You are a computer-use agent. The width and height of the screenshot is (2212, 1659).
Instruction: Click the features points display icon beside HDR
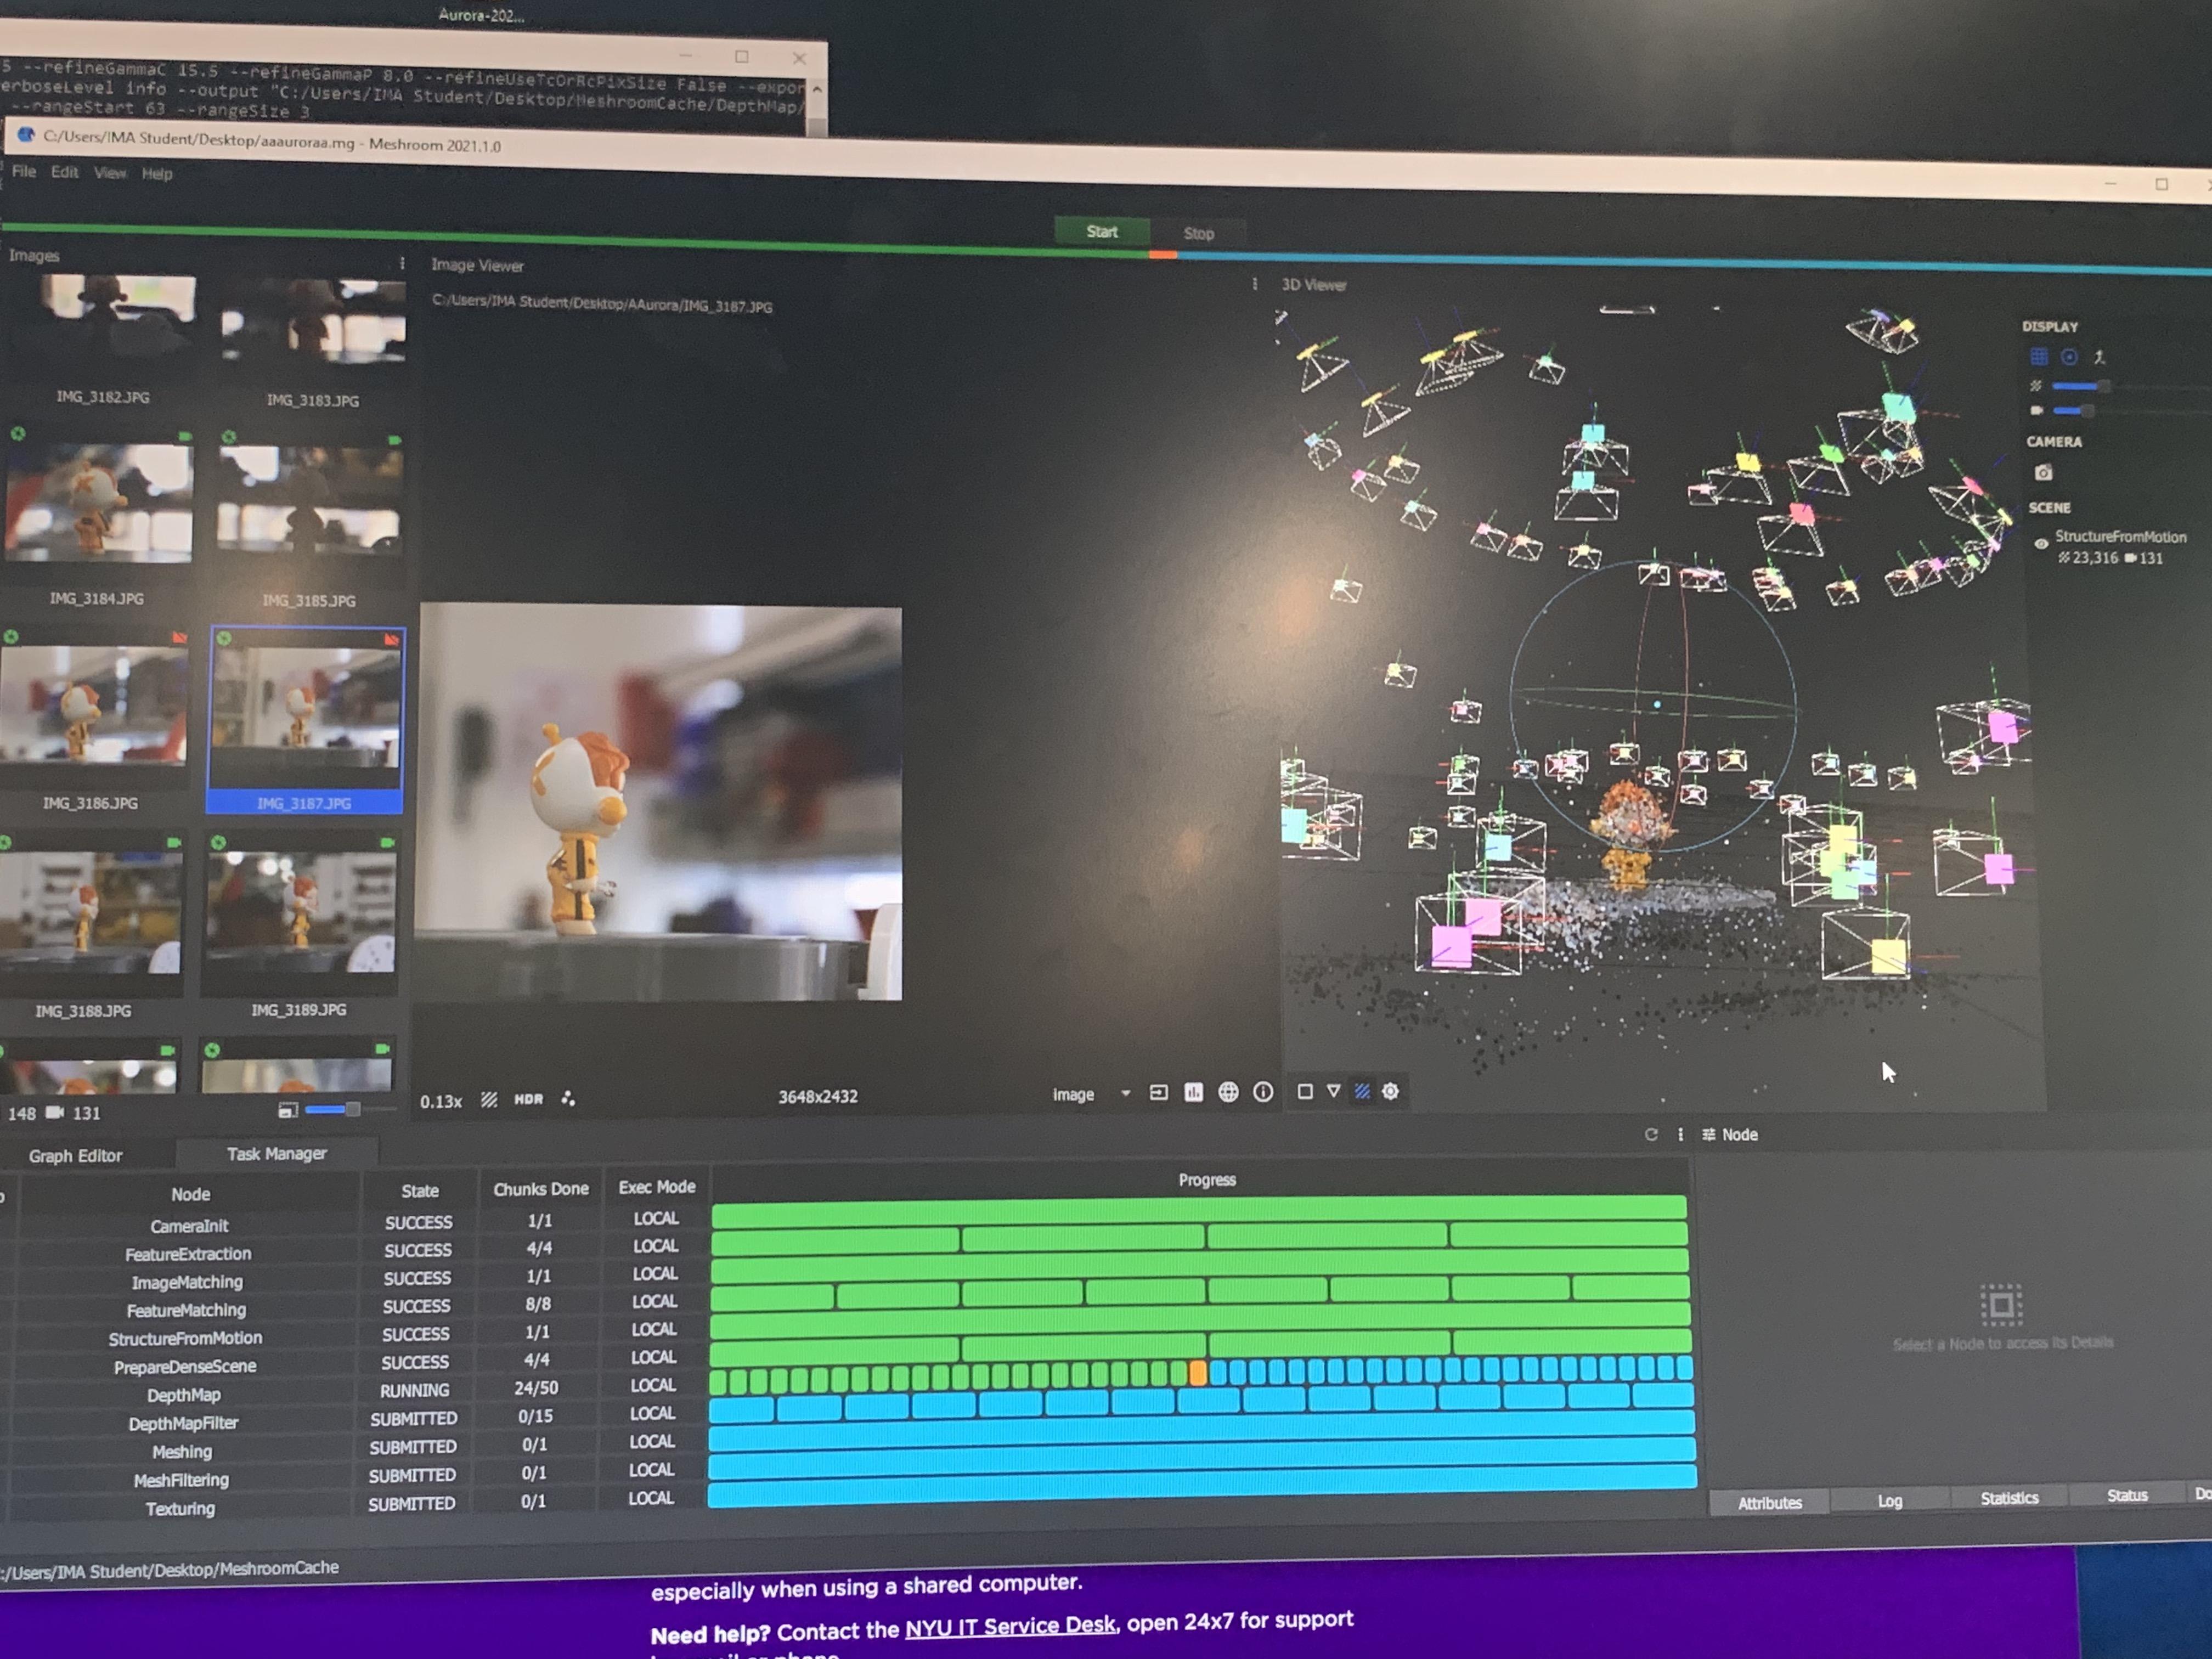[x=568, y=1099]
